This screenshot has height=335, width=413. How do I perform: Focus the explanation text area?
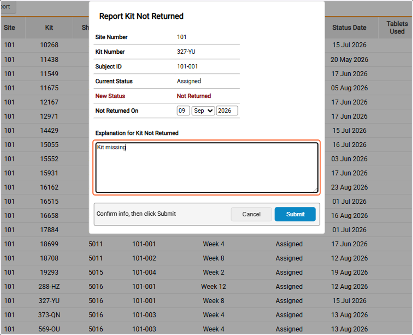click(x=206, y=168)
